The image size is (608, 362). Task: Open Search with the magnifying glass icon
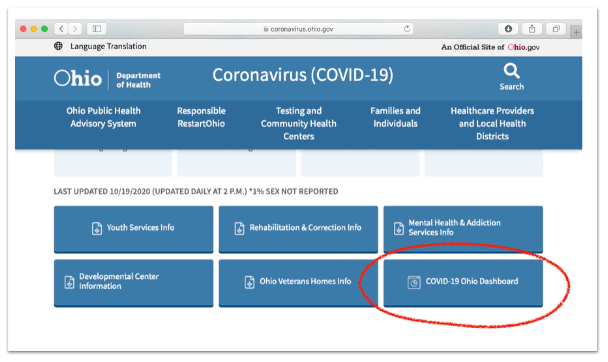(512, 71)
